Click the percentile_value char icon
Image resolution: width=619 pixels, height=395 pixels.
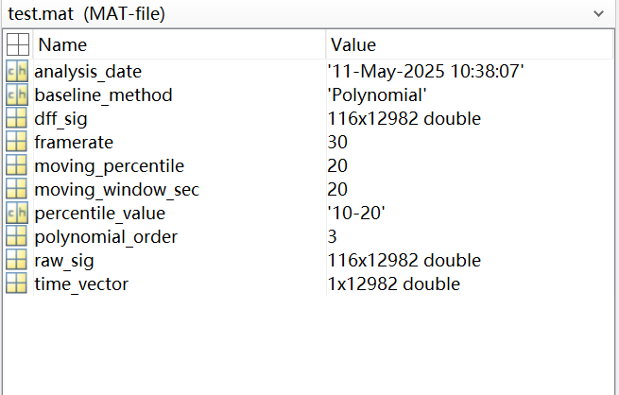[x=16, y=213]
